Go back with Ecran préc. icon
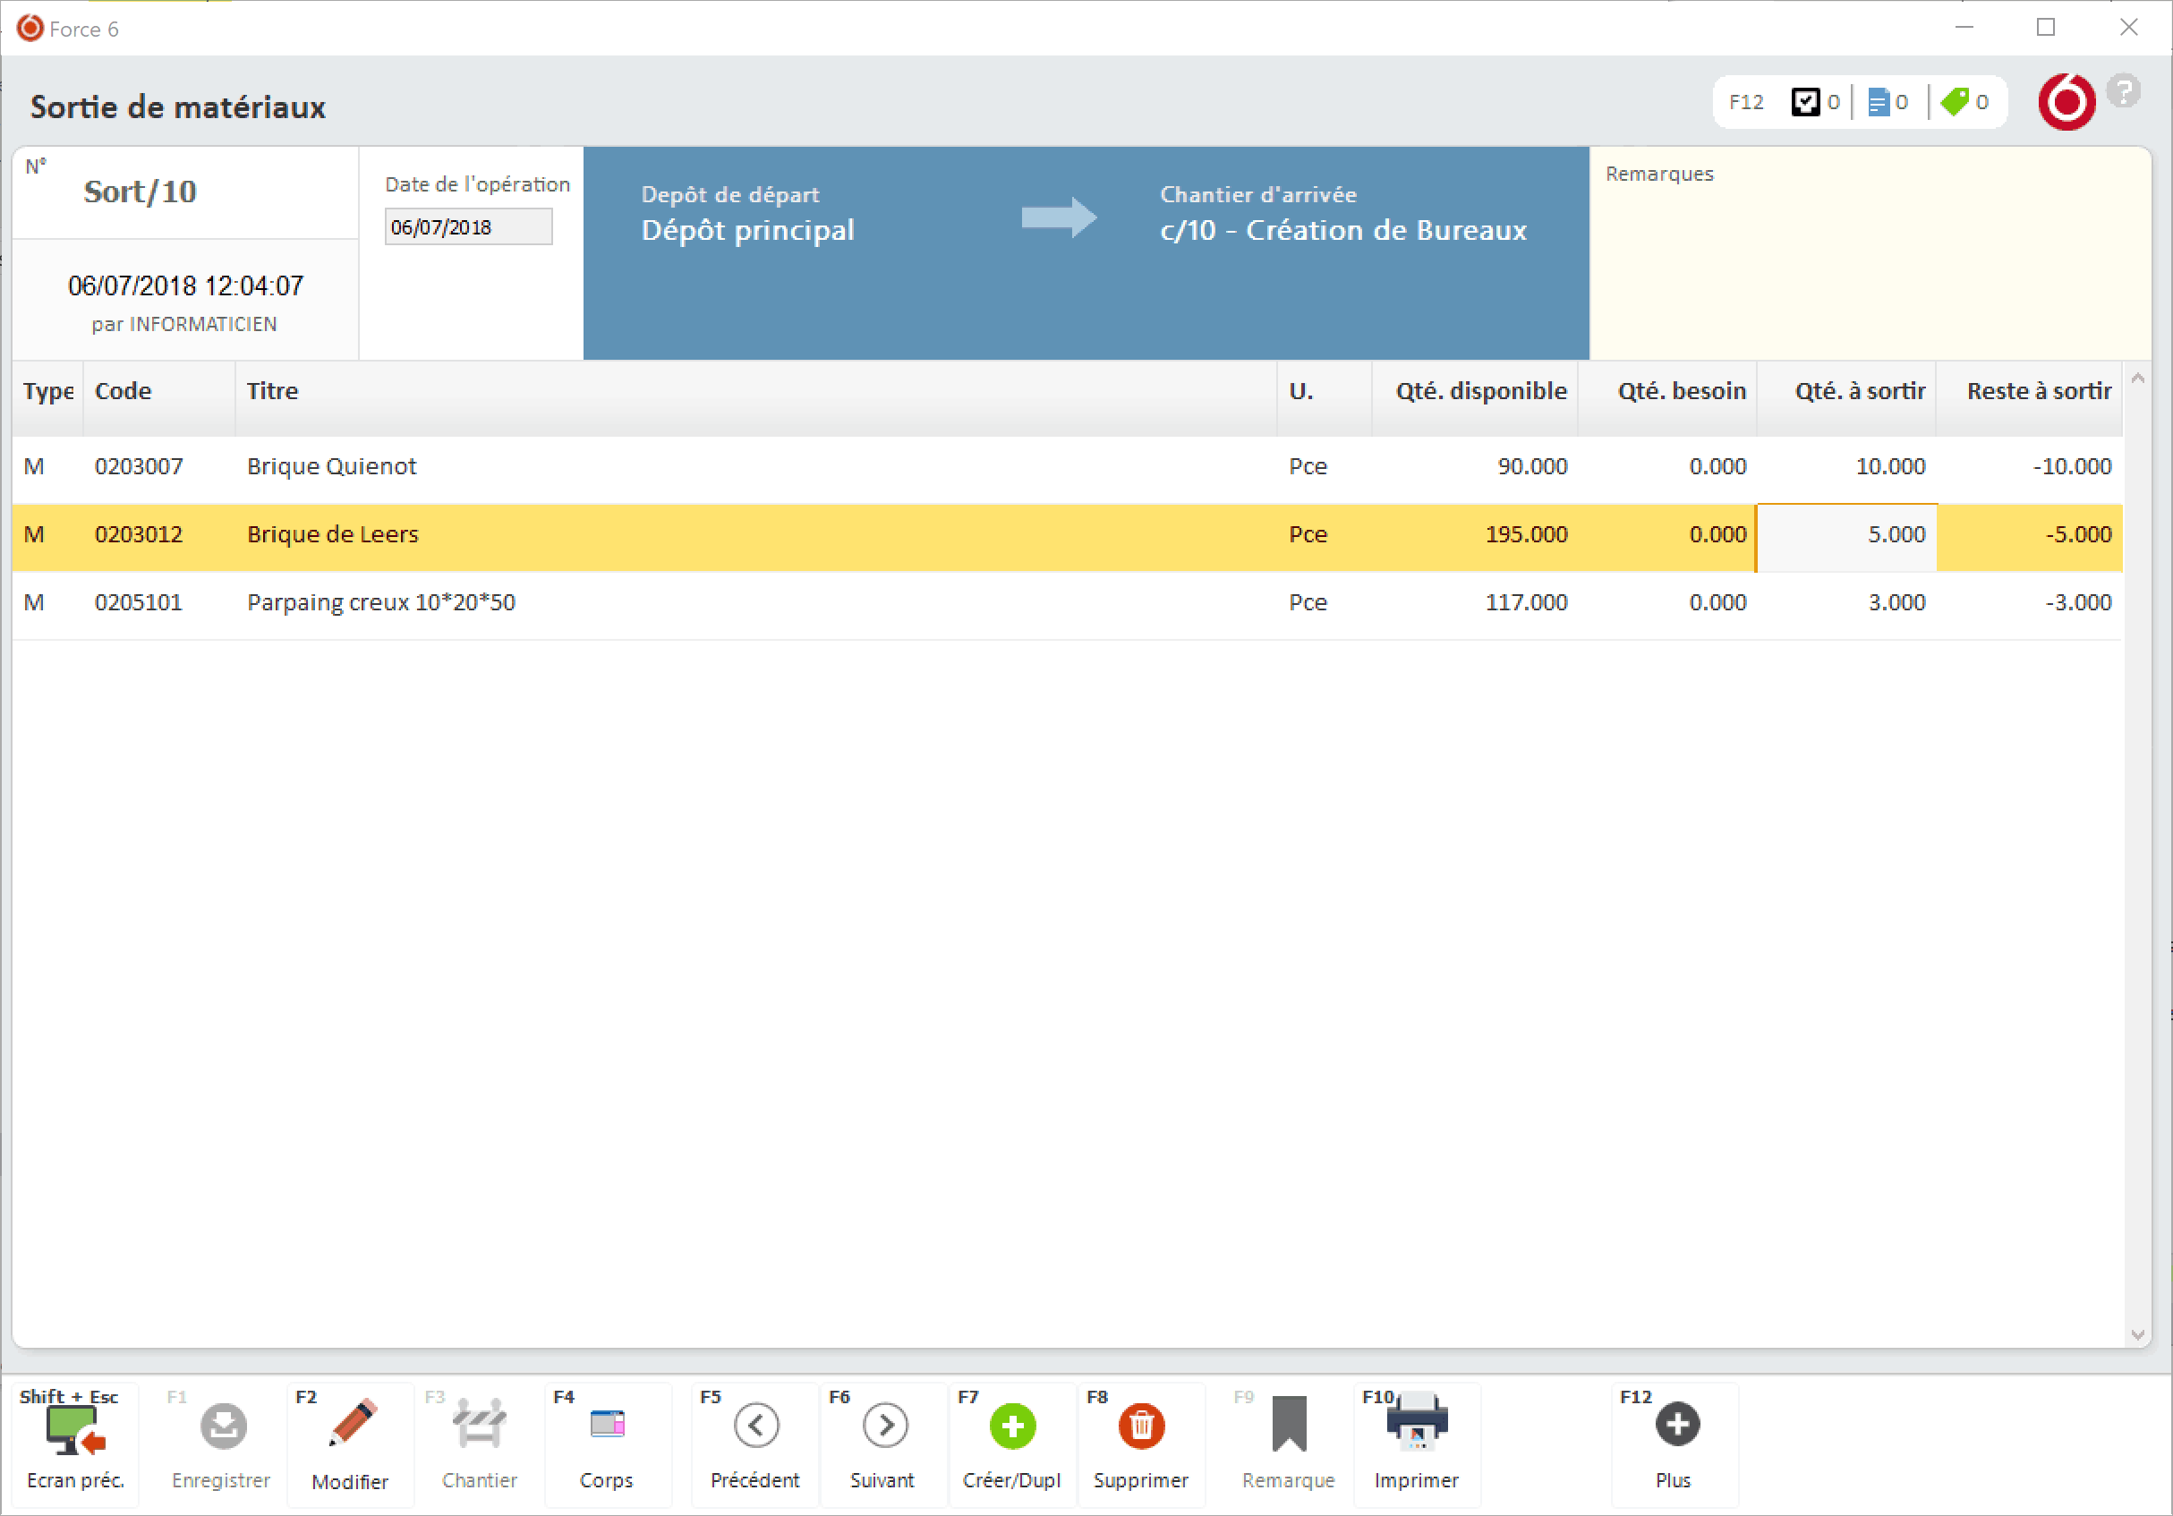2173x1516 pixels. click(x=76, y=1429)
